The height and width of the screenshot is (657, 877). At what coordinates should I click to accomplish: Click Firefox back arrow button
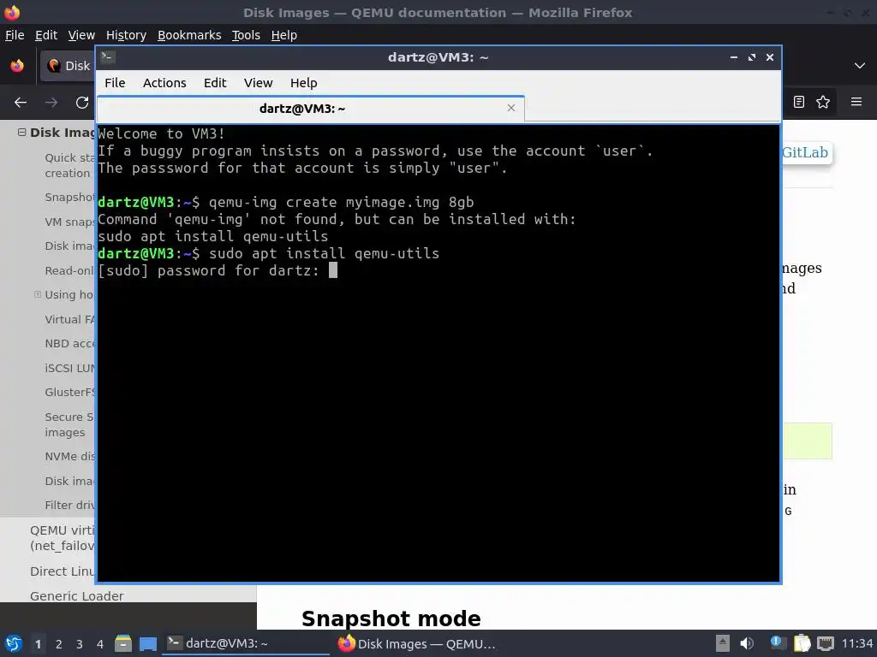tap(21, 103)
